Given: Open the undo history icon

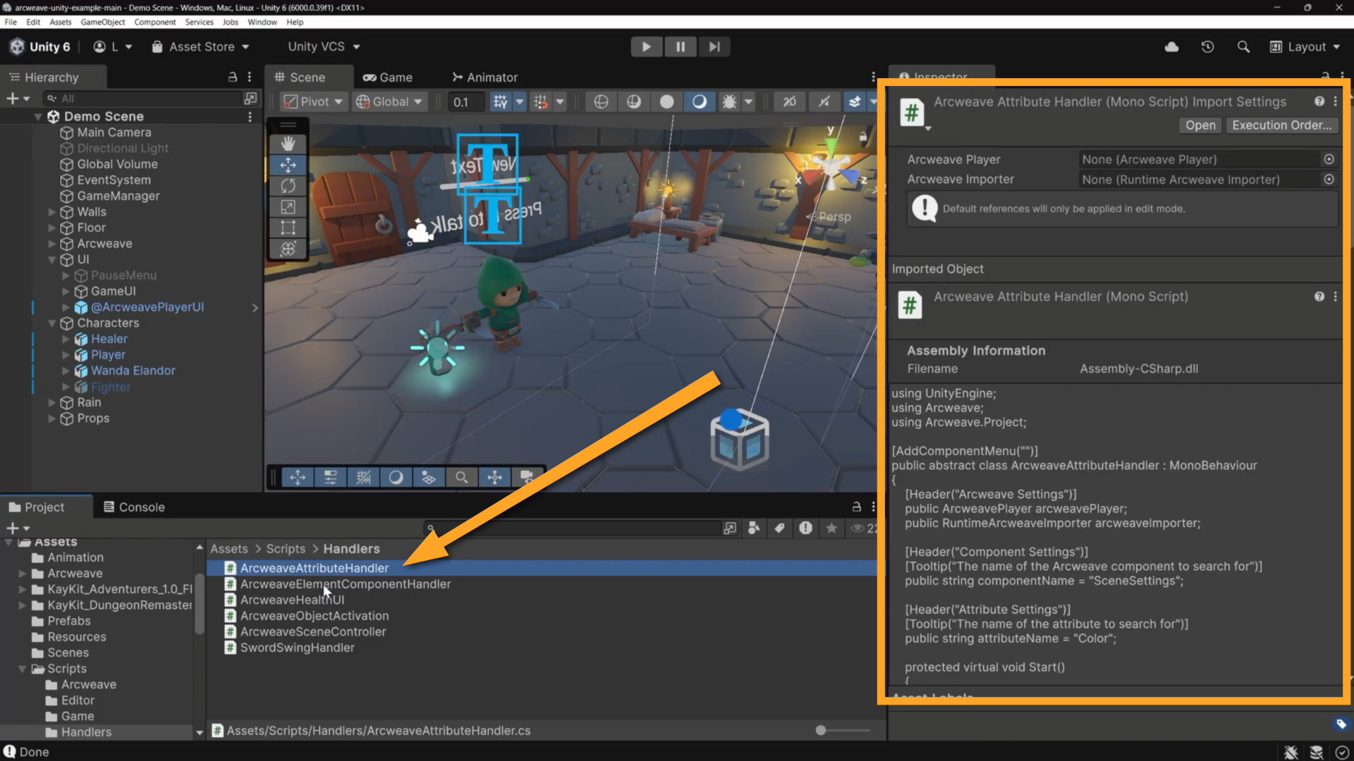Looking at the screenshot, I should tap(1207, 47).
